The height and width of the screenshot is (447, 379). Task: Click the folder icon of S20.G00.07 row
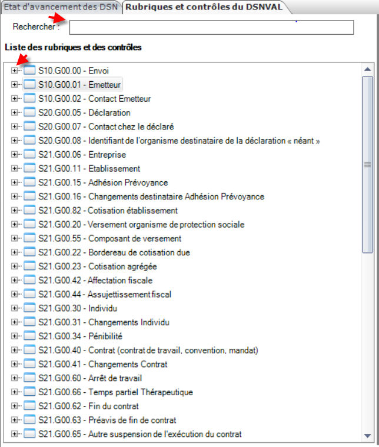(29, 126)
